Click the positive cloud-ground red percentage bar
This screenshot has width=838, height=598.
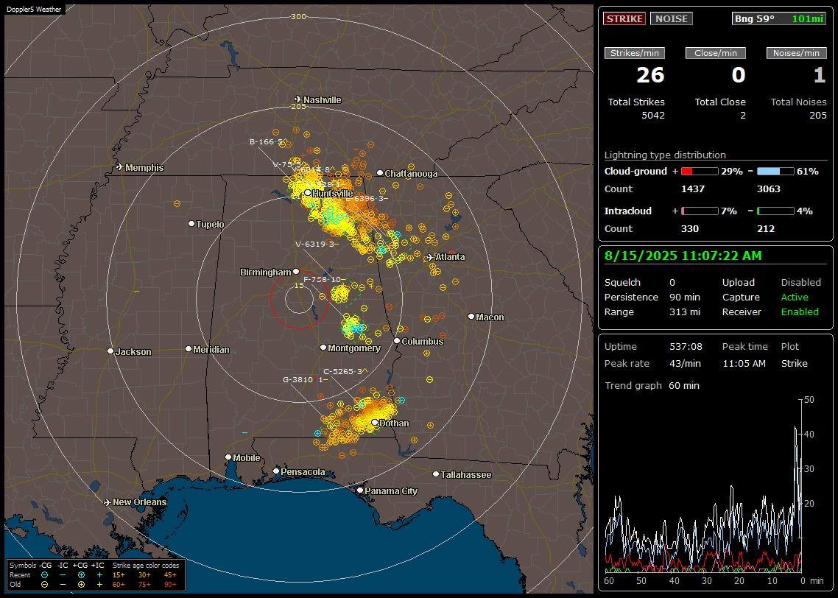pyautogui.click(x=700, y=172)
